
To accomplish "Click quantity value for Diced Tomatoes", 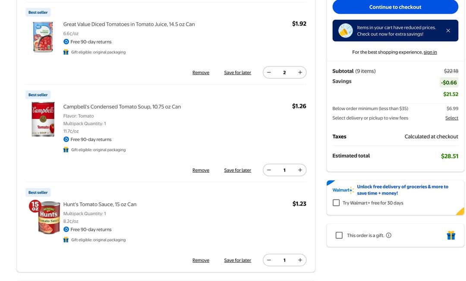I will (284, 73).
